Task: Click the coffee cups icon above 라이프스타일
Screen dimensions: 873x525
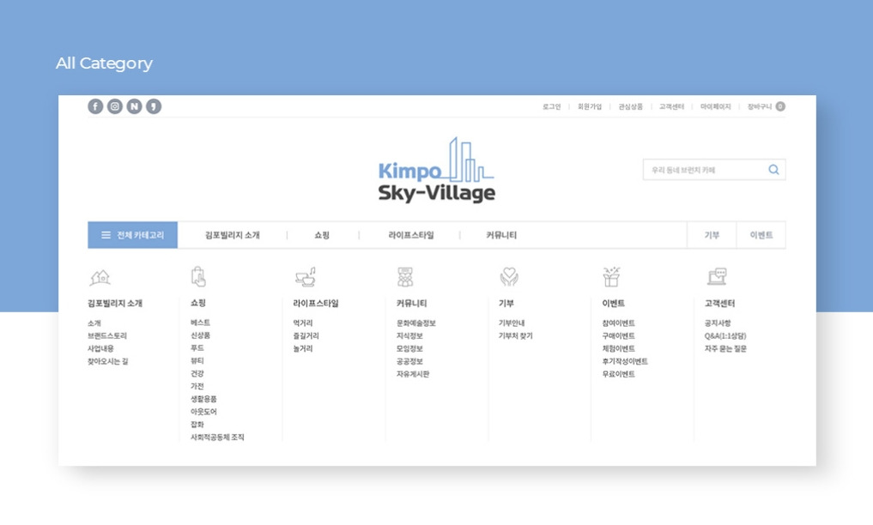Action: point(305,276)
